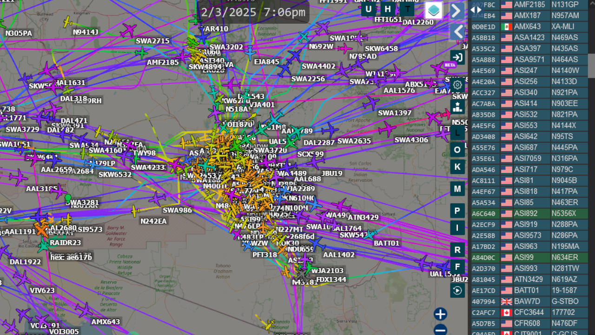Select ASI247 in the aircraft table

coord(529,71)
